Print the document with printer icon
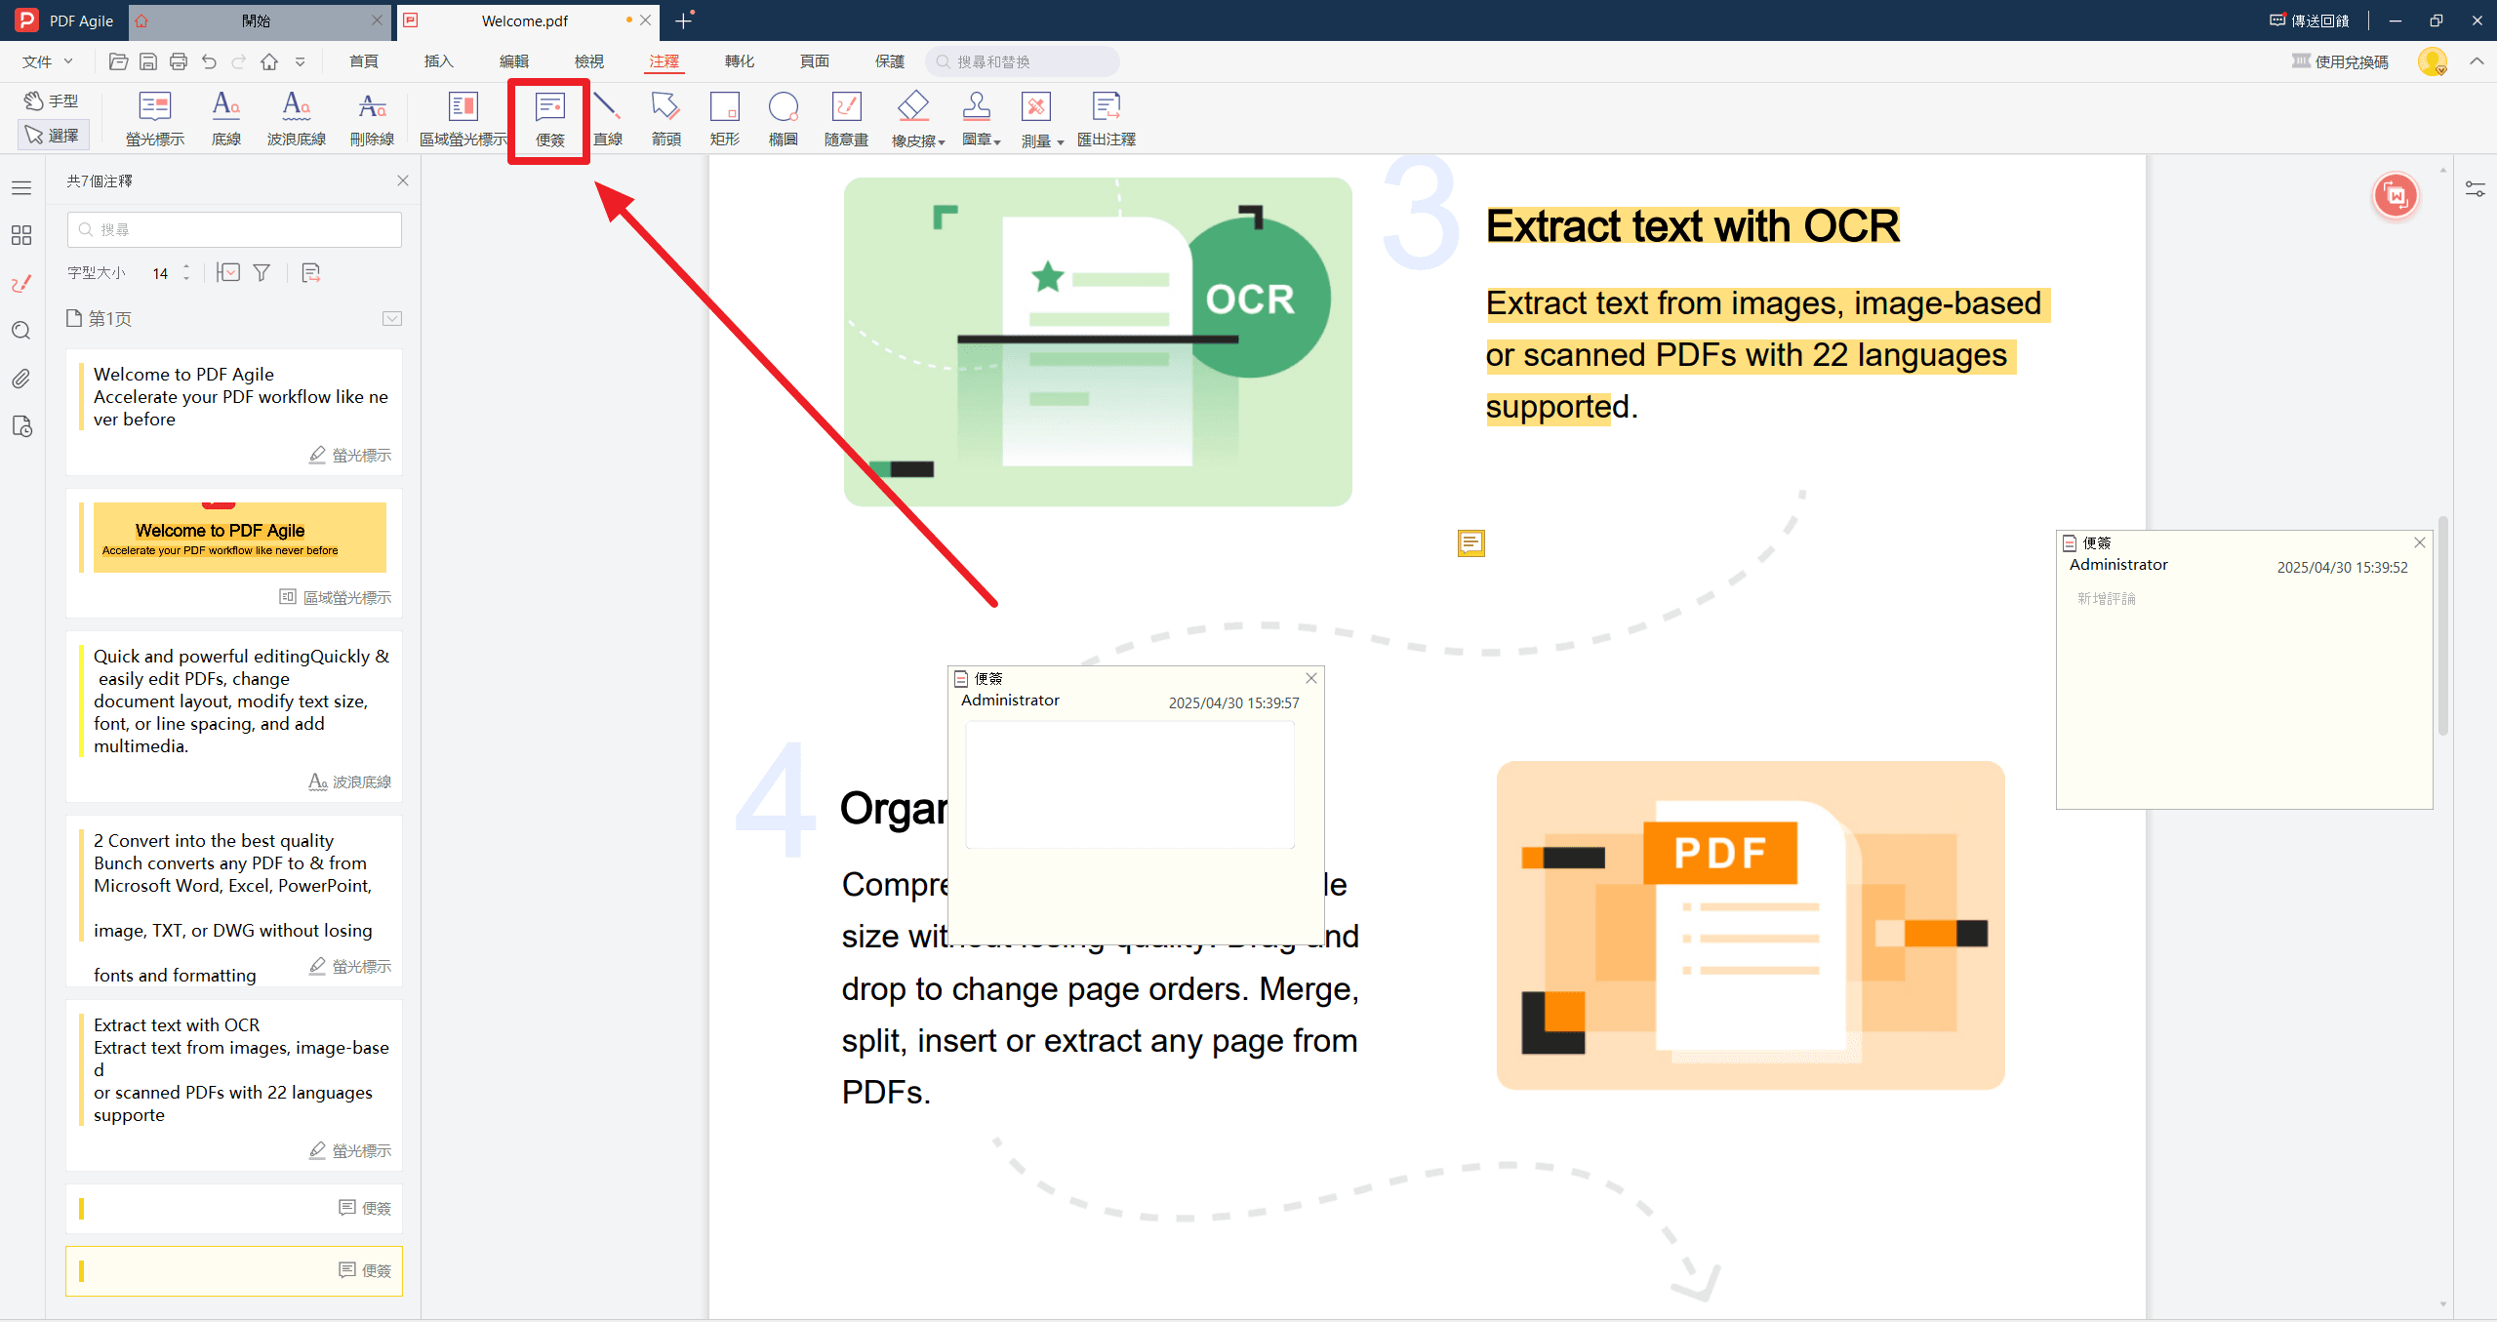2497x1322 pixels. point(179,61)
